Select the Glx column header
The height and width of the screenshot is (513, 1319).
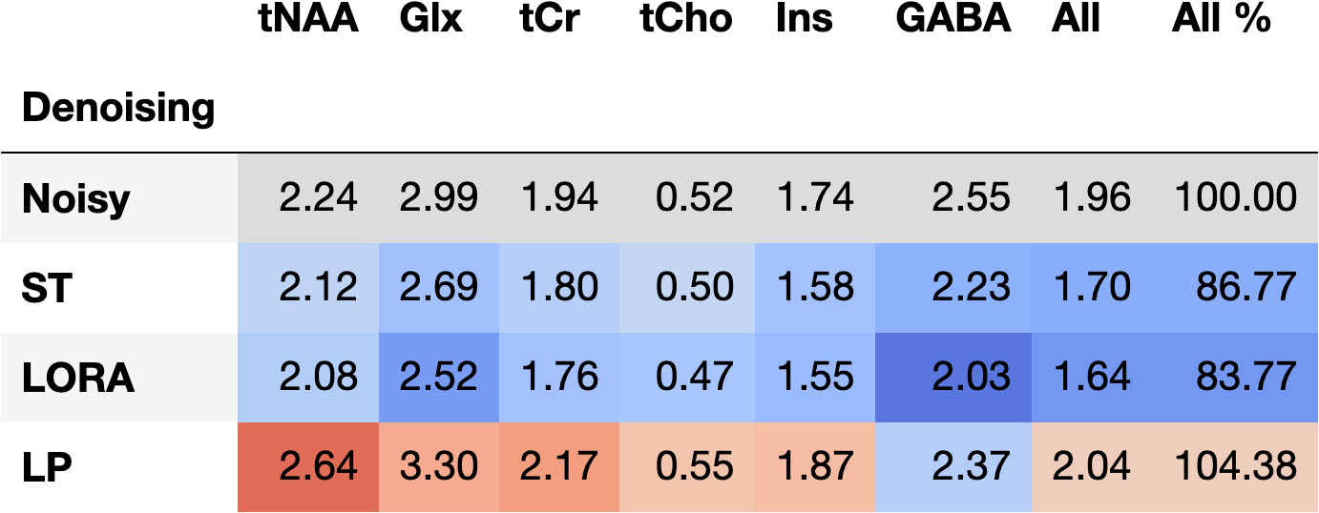(430, 20)
